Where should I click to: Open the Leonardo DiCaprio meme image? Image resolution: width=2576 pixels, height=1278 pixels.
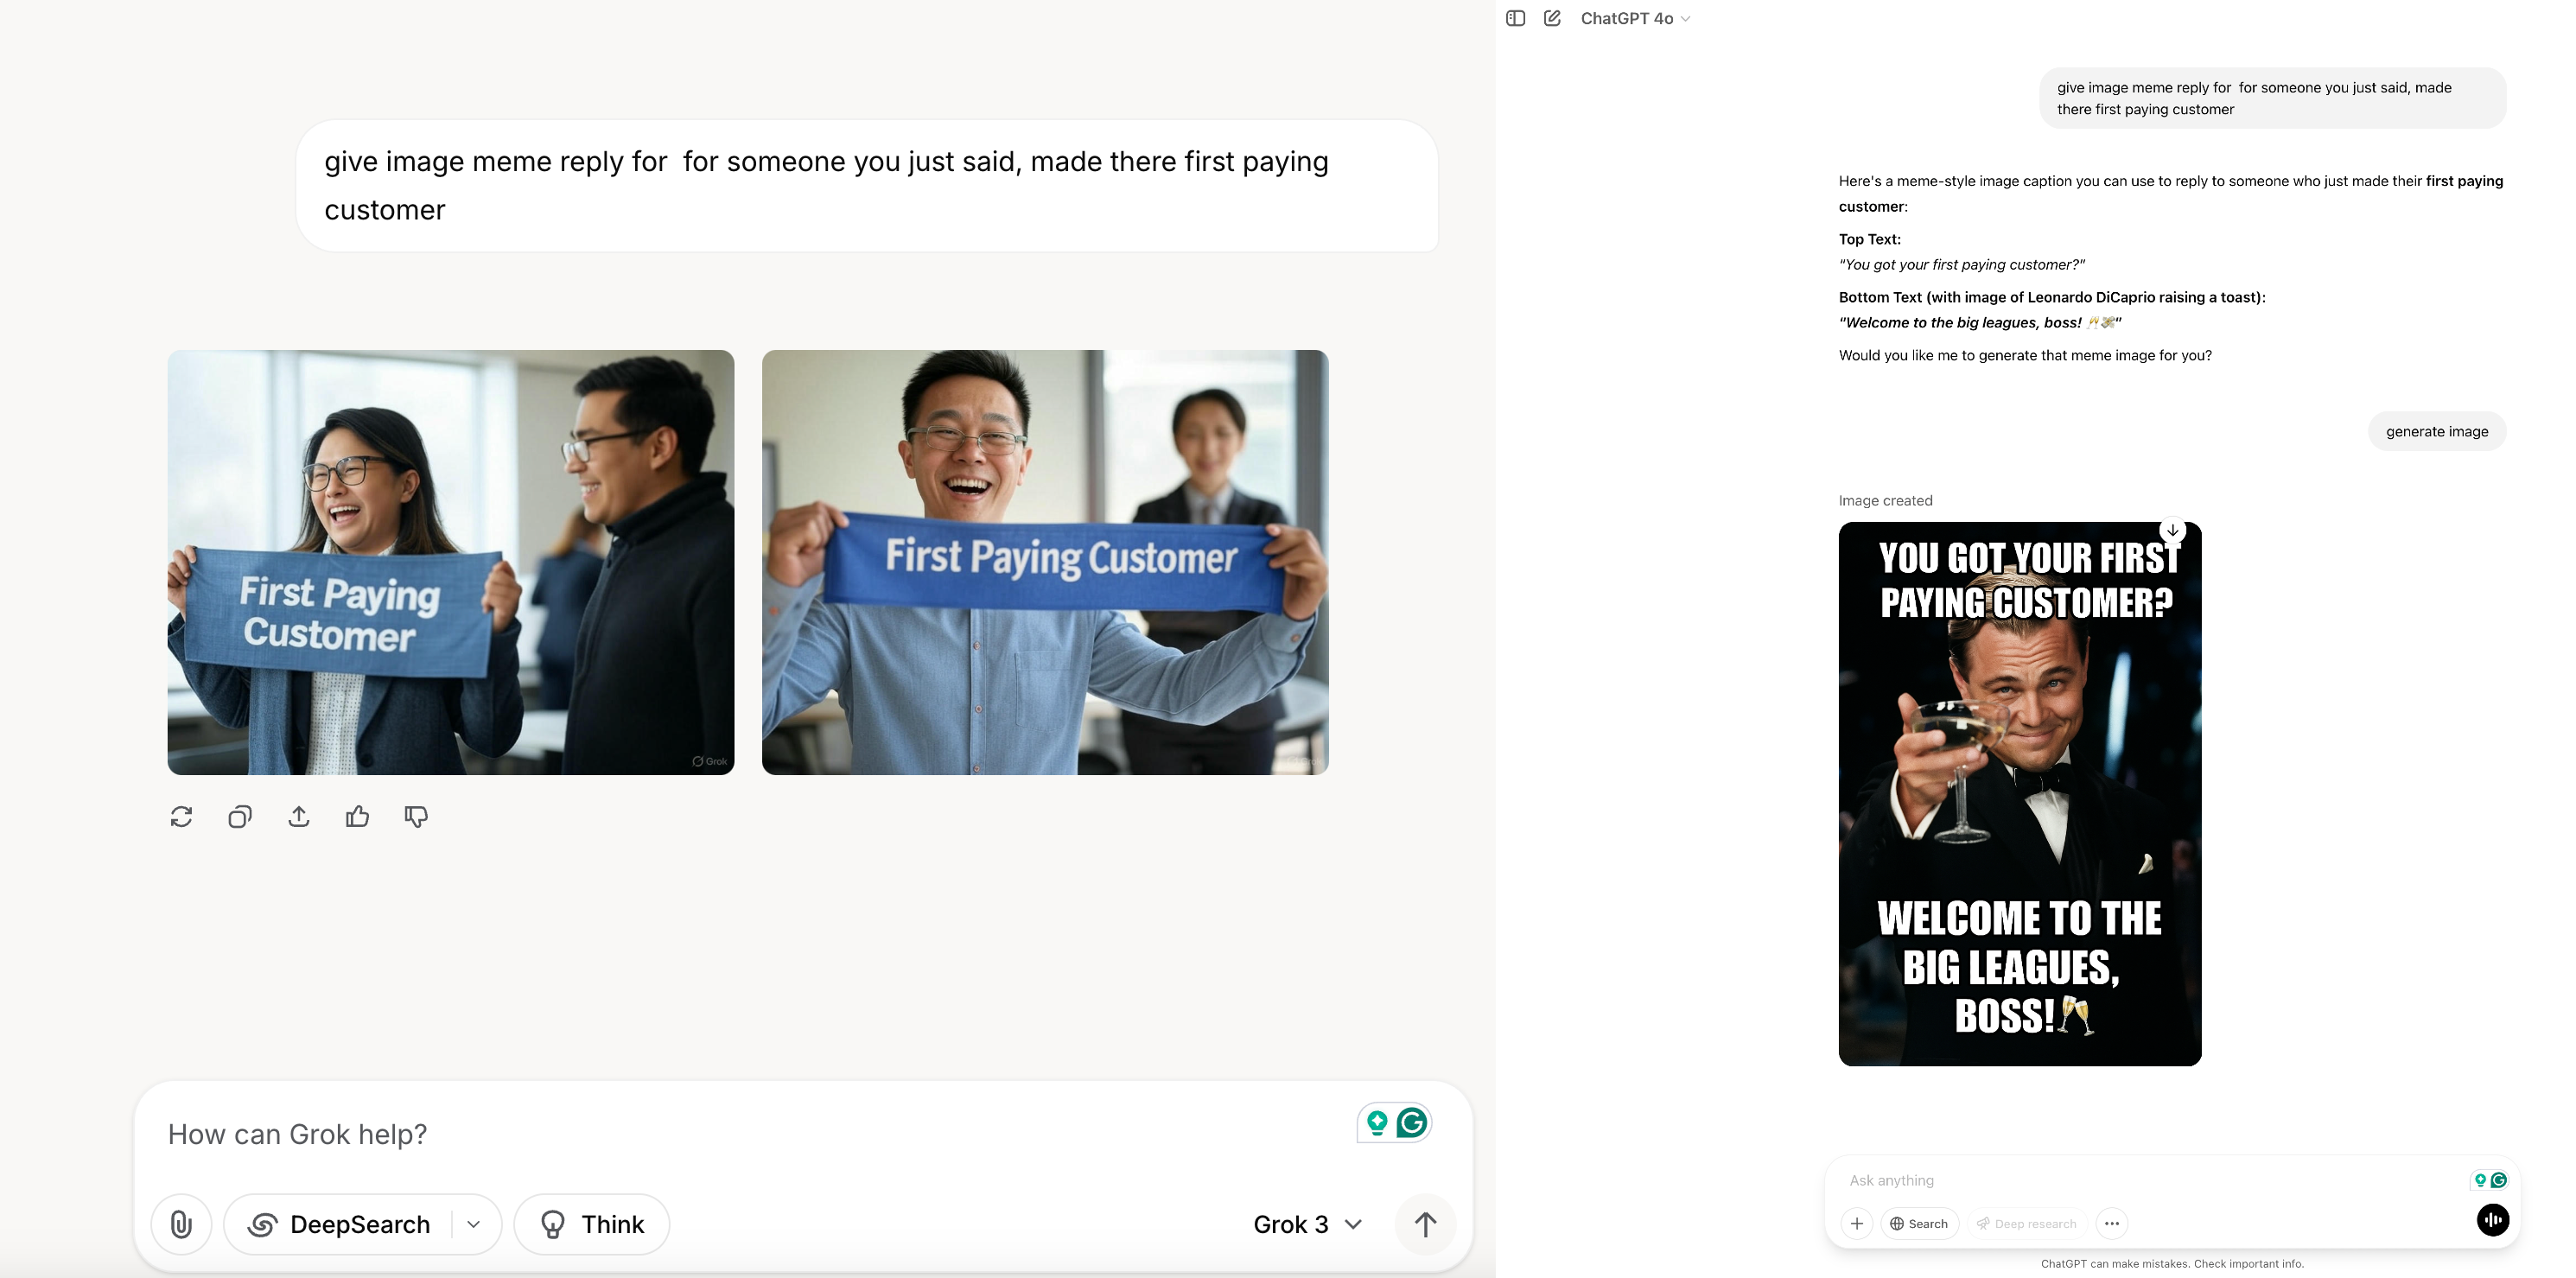[x=2020, y=794]
